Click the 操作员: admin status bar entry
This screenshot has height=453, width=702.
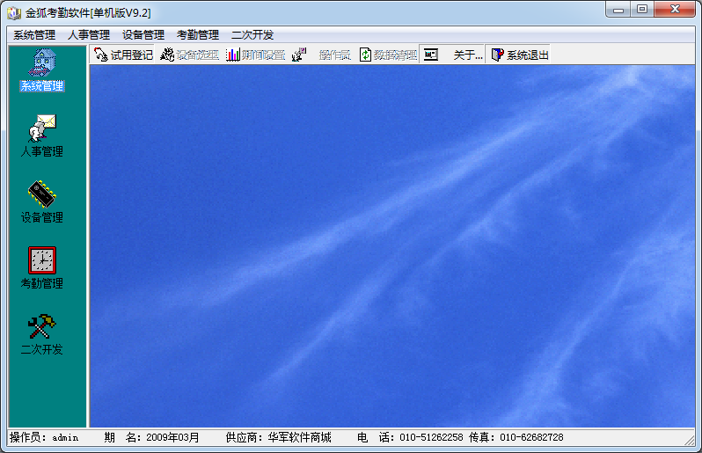44,437
